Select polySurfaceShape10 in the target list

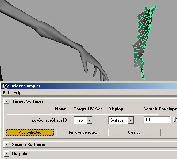pyautogui.click(x=49, y=120)
